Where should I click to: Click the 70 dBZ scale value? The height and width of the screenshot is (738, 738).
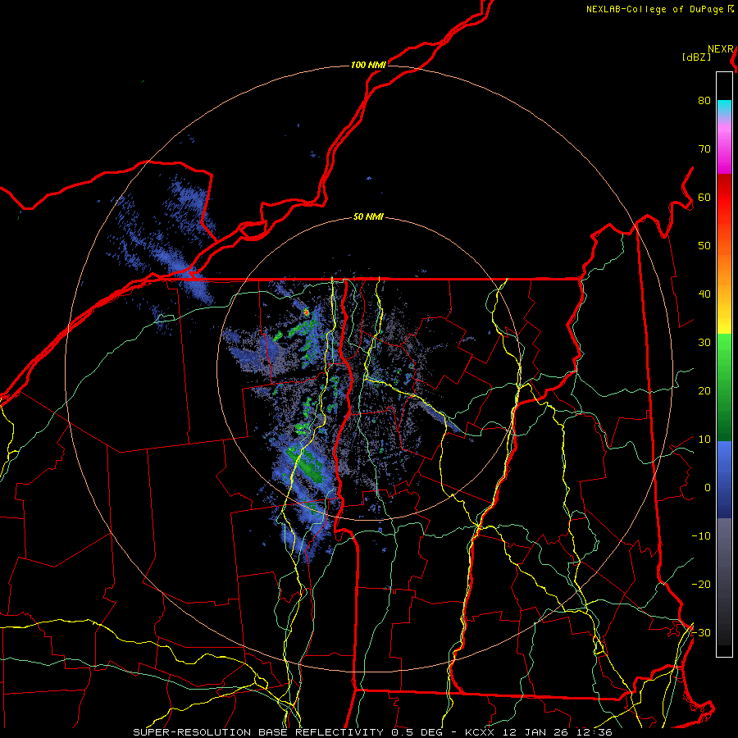point(704,149)
